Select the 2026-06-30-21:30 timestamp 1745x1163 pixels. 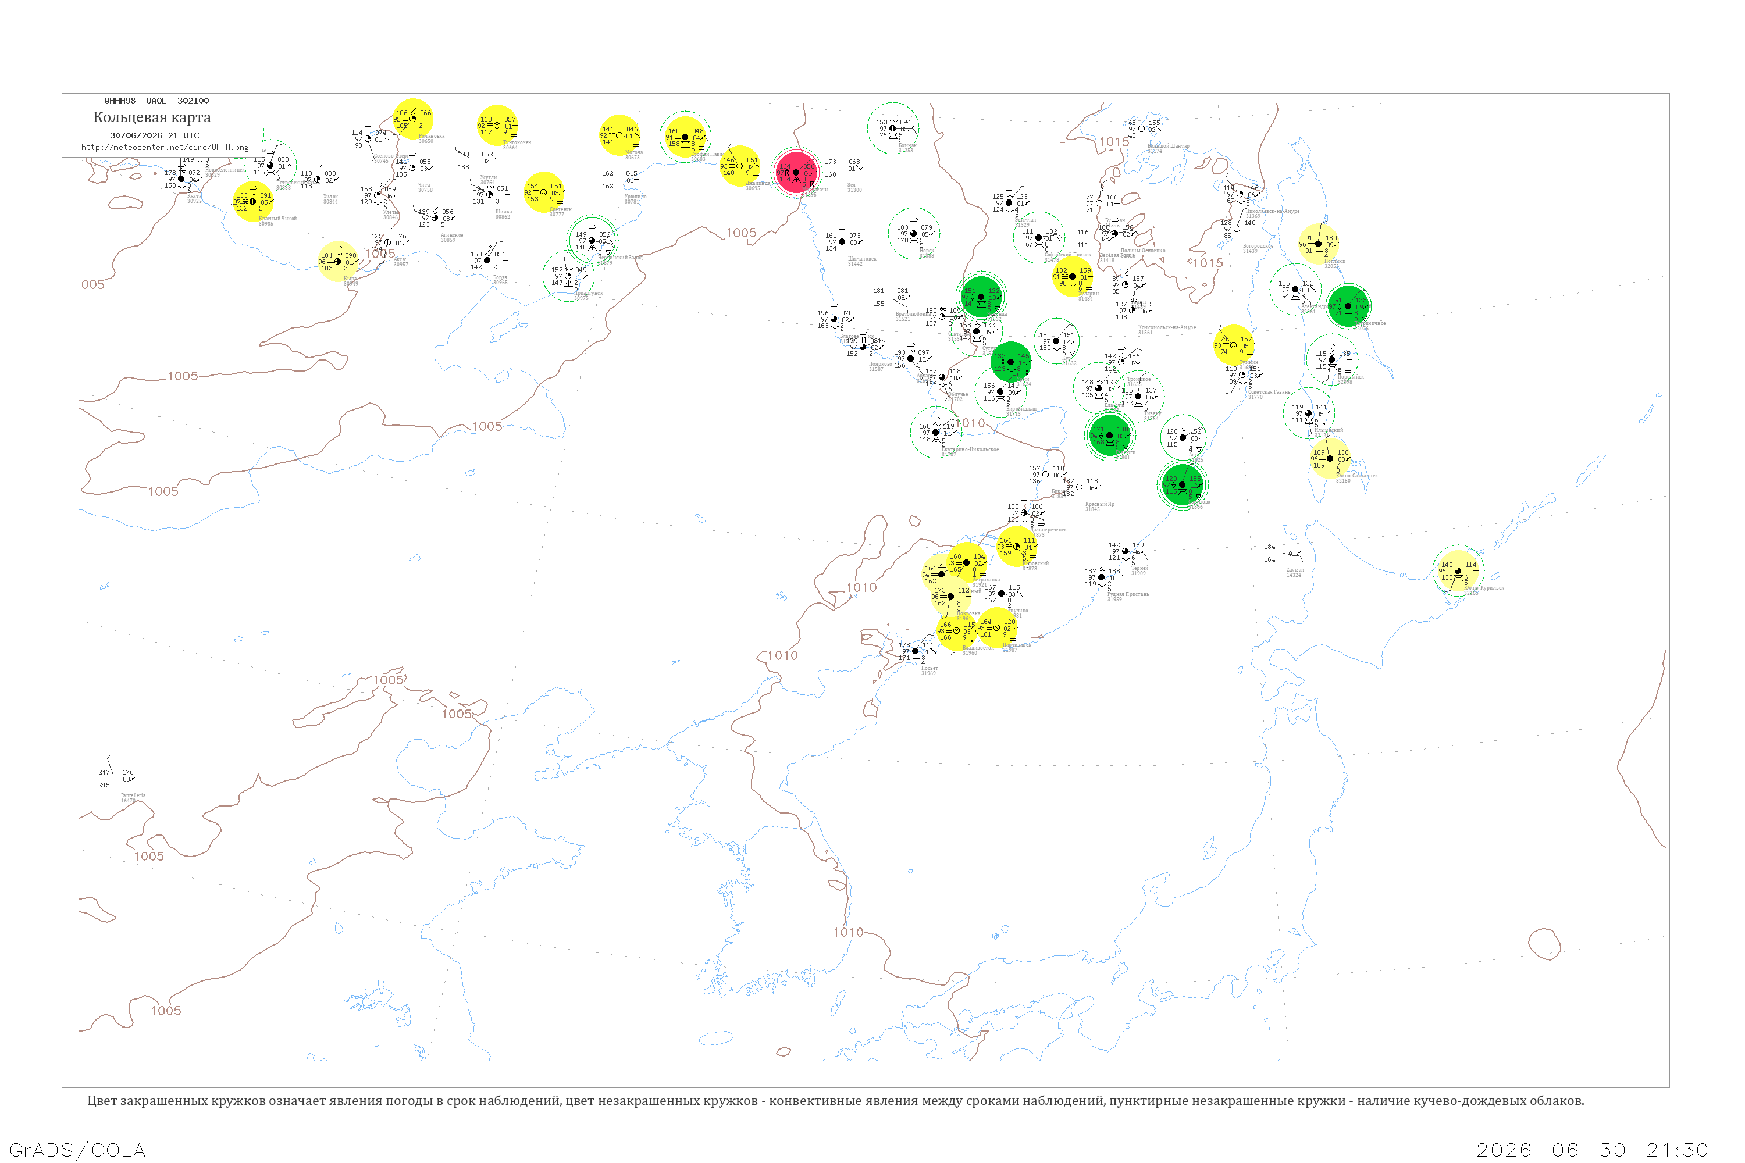click(x=1592, y=1150)
